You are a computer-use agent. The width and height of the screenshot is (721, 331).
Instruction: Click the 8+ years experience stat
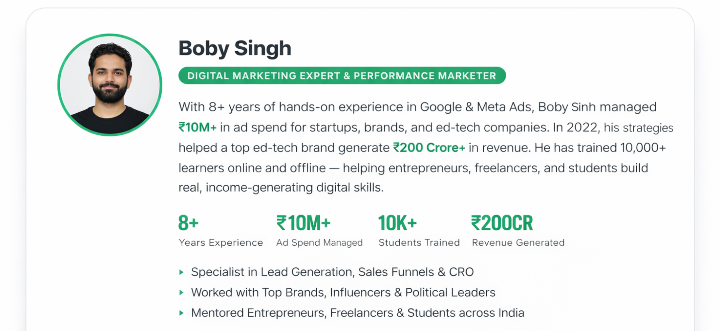pyautogui.click(x=188, y=223)
